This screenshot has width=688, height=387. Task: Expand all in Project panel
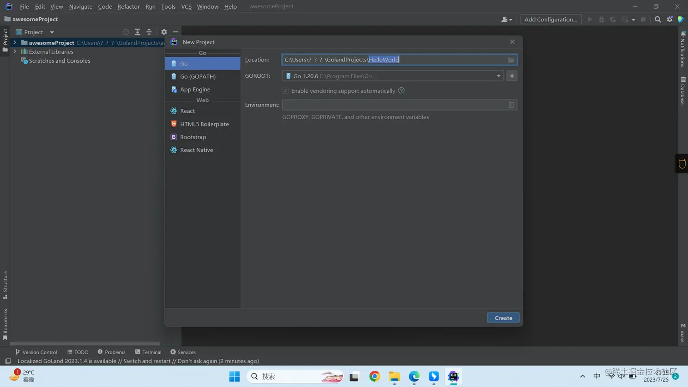point(137,32)
